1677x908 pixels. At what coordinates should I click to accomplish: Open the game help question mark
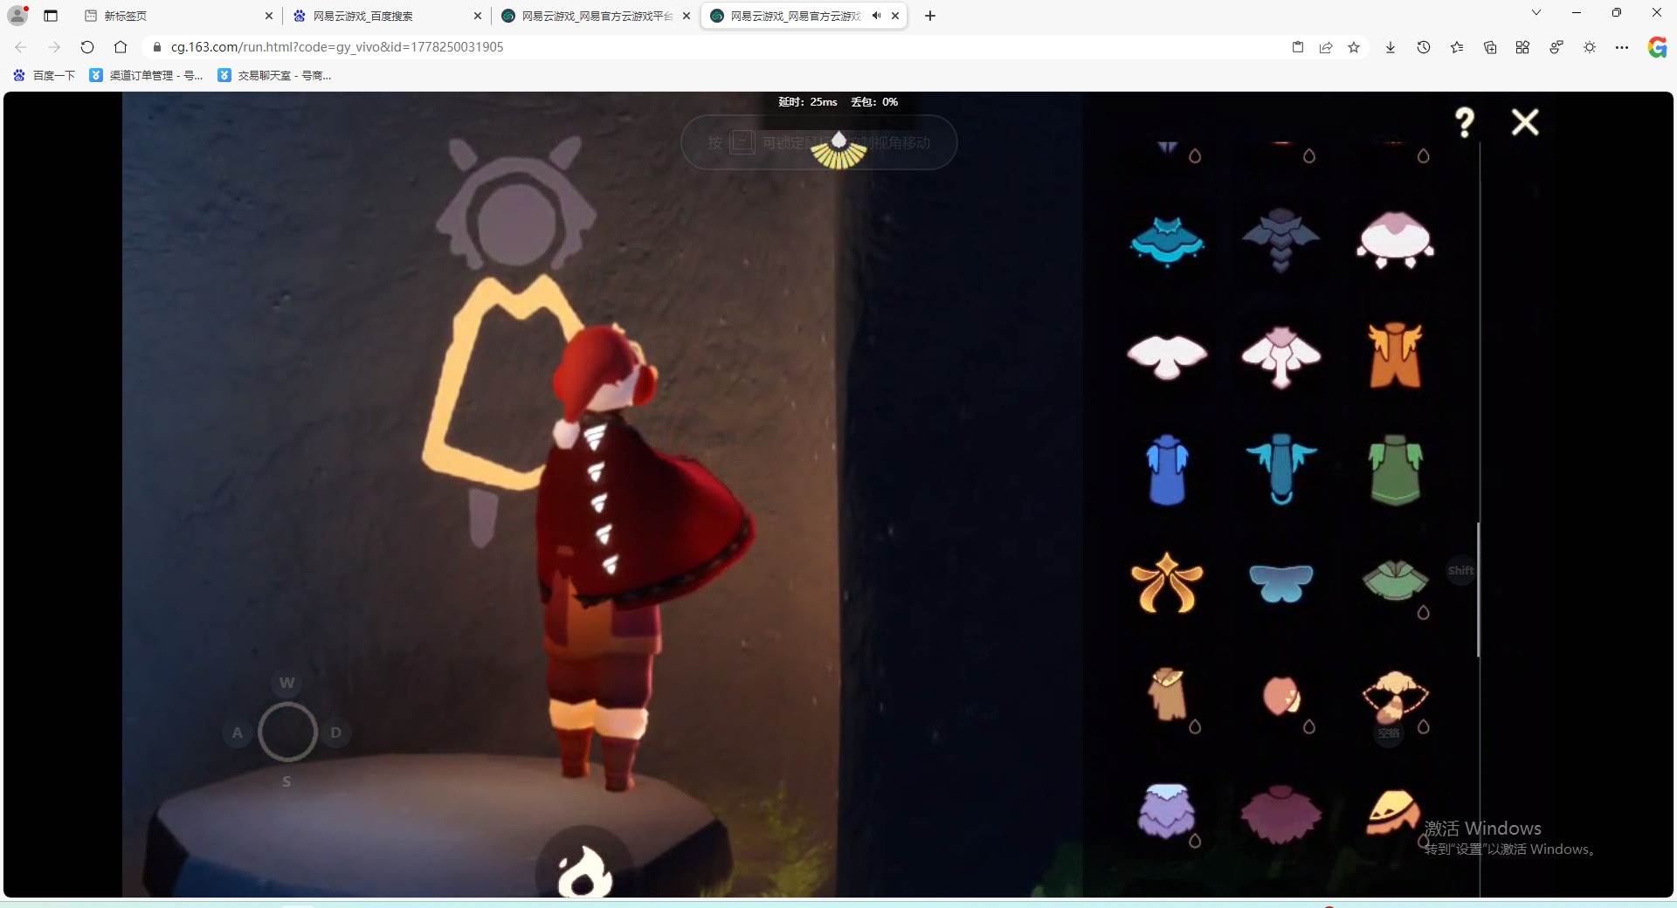coord(1465,122)
